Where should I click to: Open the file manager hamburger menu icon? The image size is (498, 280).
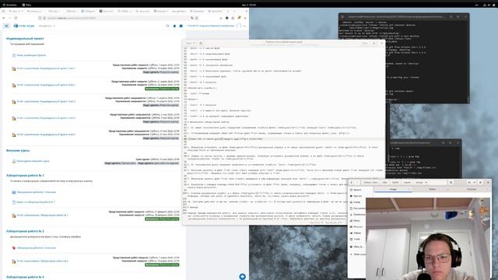481,183
